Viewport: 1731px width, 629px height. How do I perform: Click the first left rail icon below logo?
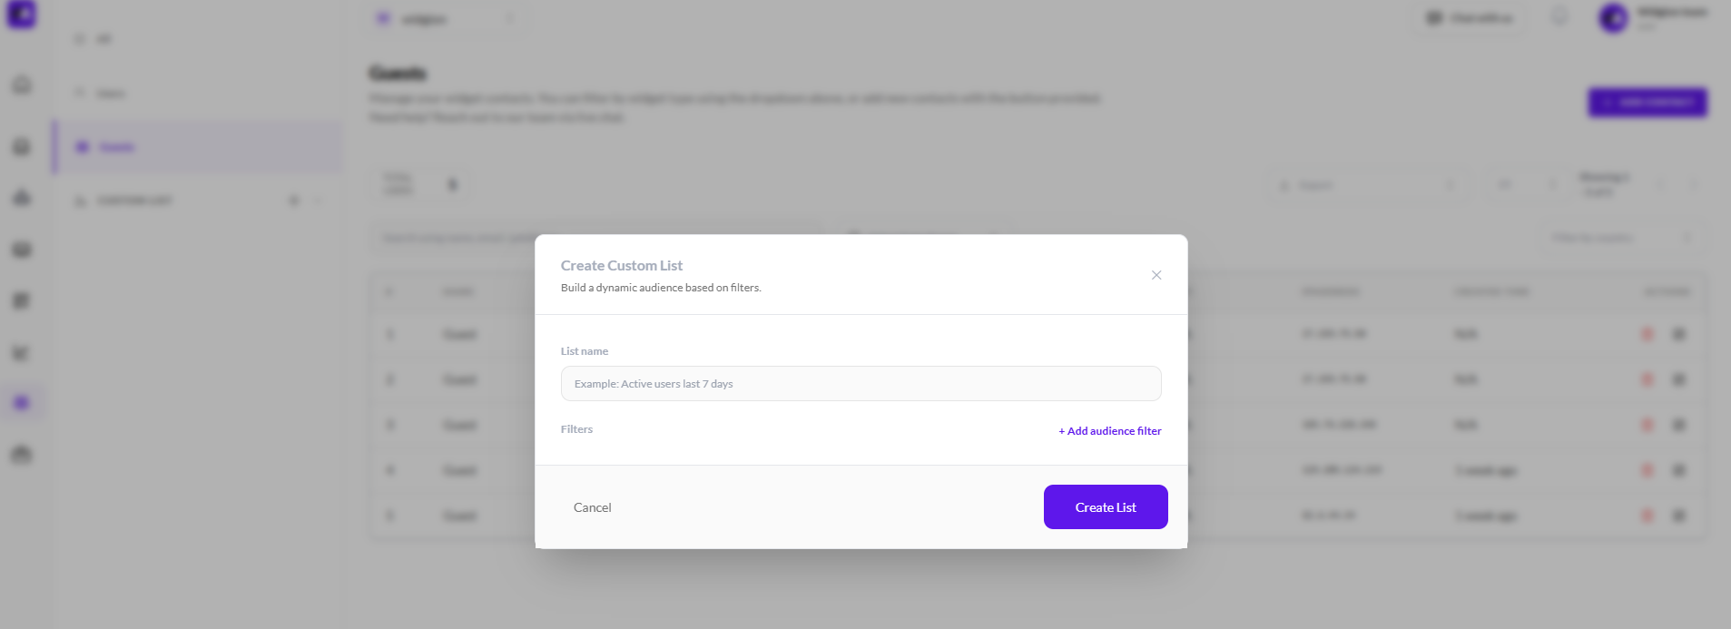click(x=22, y=85)
